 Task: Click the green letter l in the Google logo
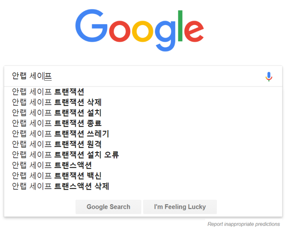pyautogui.click(x=180, y=26)
